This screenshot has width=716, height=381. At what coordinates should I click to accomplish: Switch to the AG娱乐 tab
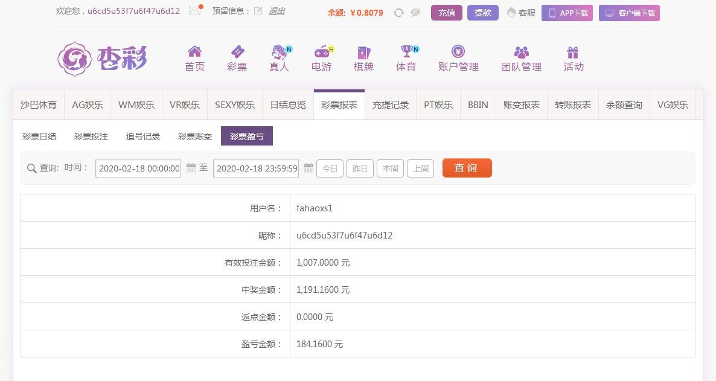pyautogui.click(x=88, y=105)
